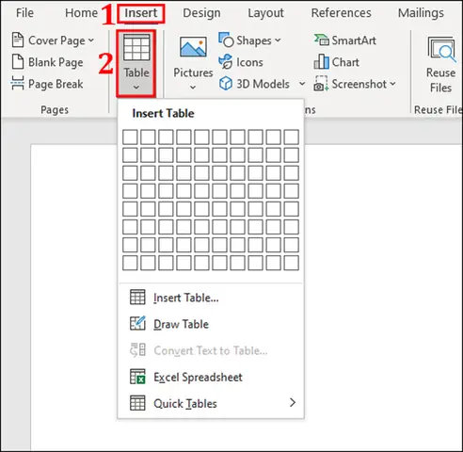Select the top-left cell in table grid
This screenshot has height=452, width=463.
tap(130, 137)
